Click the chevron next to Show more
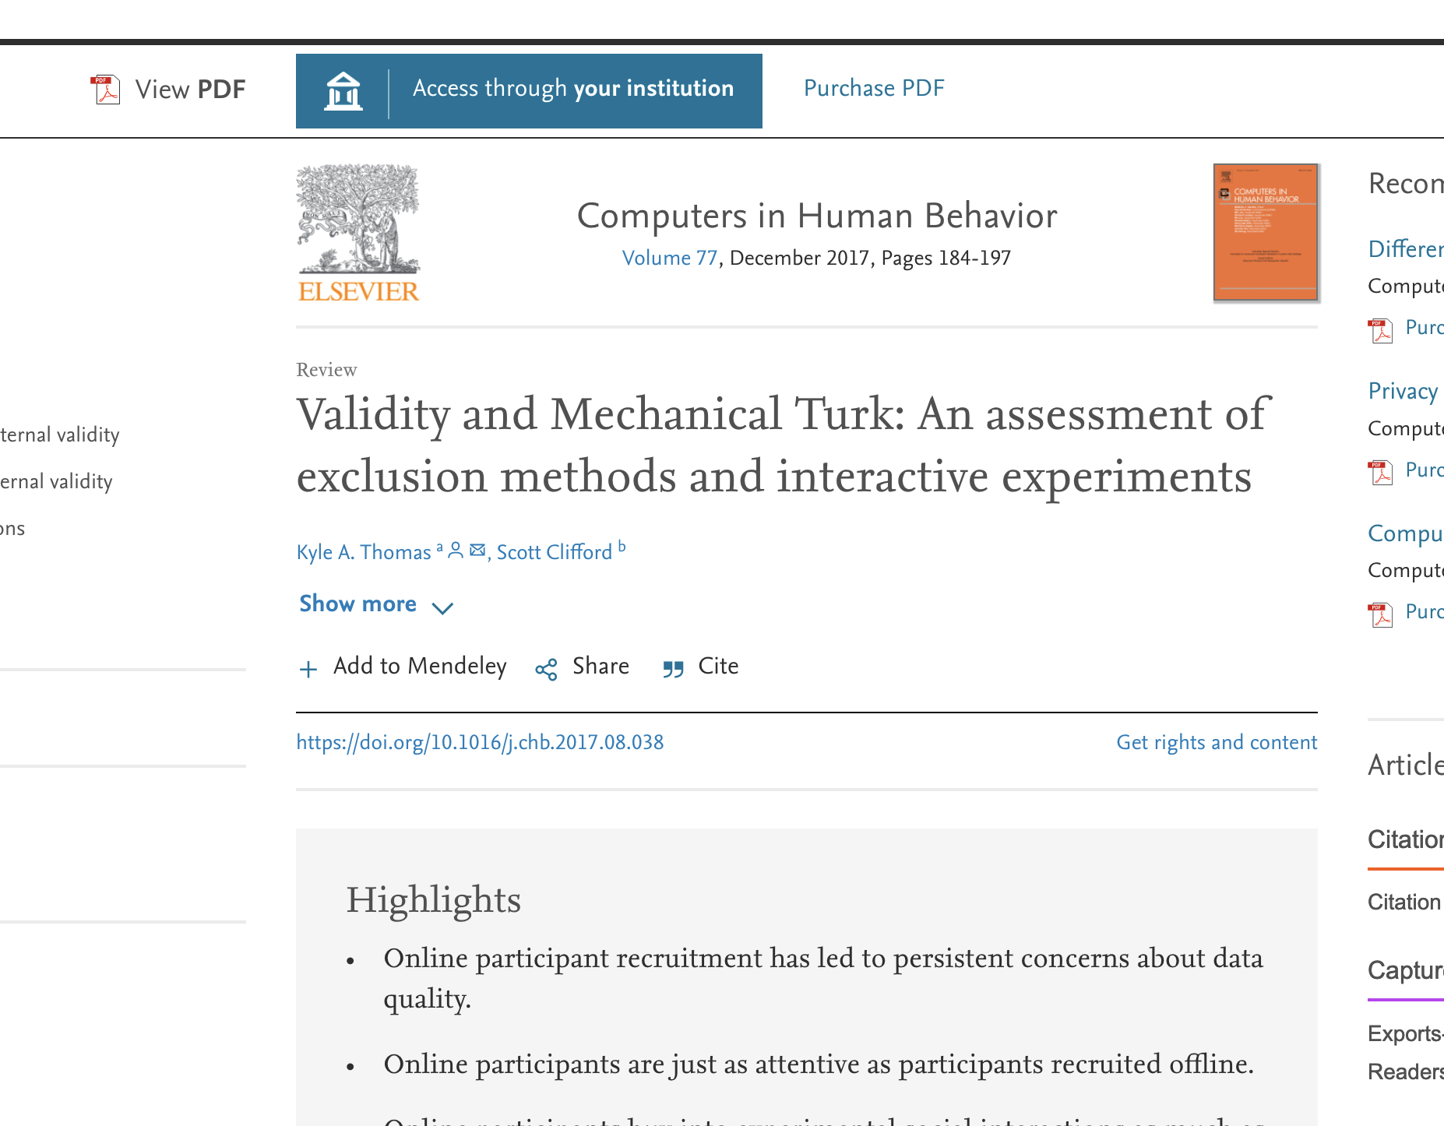 pyautogui.click(x=442, y=608)
